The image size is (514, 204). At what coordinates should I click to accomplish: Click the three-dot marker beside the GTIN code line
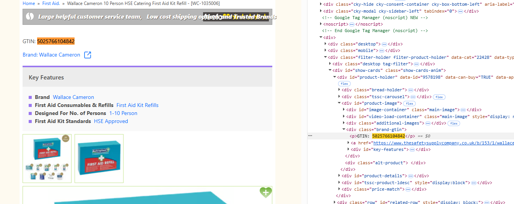click(x=310, y=136)
